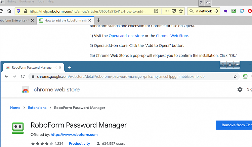Bookmark page with Chrome star icon
The image size is (252, 147).
pyautogui.click(x=235, y=77)
